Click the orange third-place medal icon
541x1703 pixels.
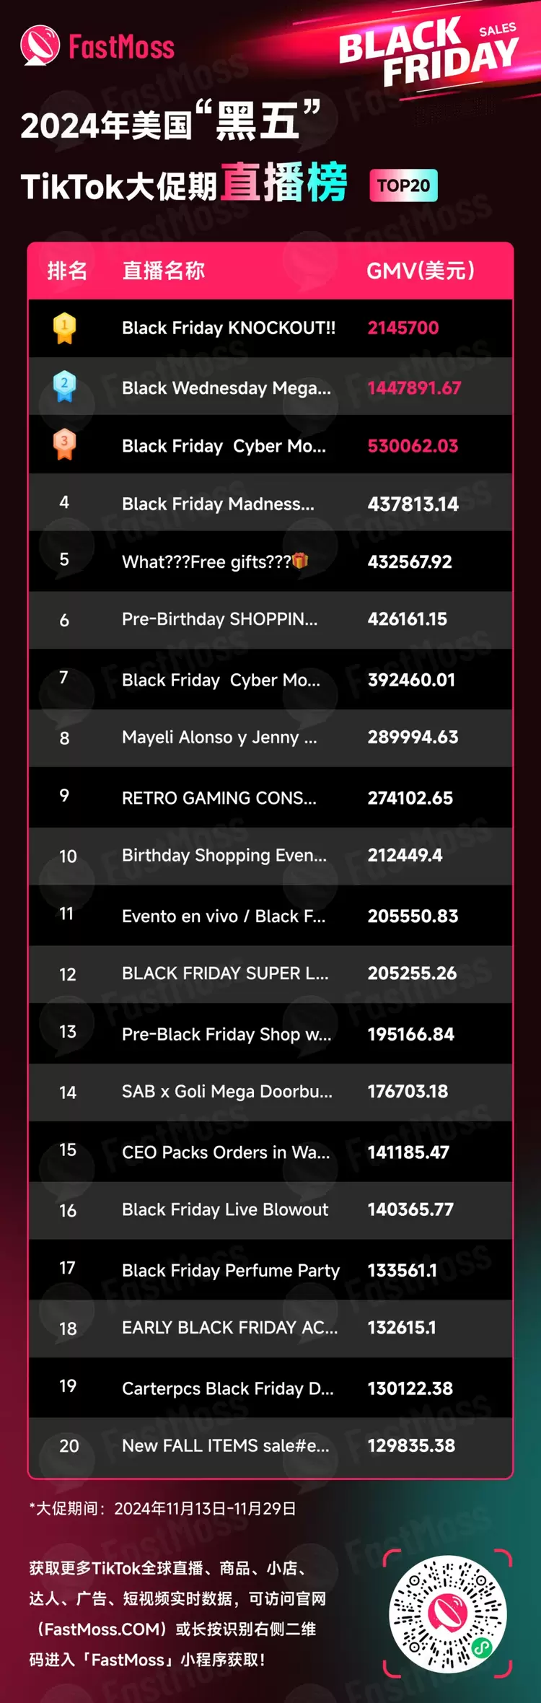coord(64,445)
